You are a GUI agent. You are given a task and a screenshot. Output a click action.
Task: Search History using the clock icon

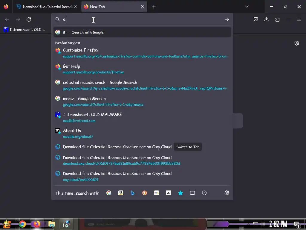(204, 193)
